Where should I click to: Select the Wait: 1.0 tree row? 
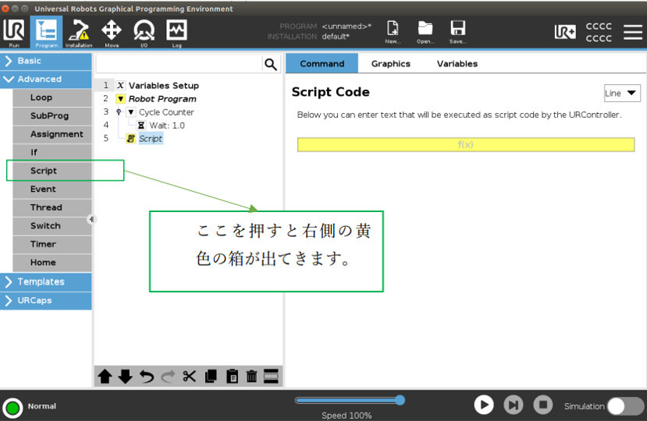point(167,126)
